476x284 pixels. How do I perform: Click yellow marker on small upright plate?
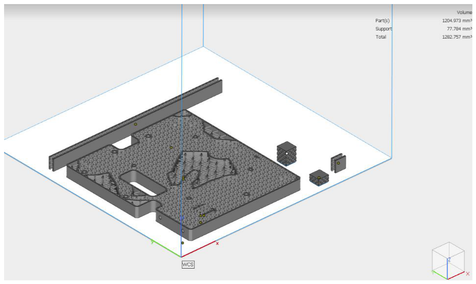338,163
